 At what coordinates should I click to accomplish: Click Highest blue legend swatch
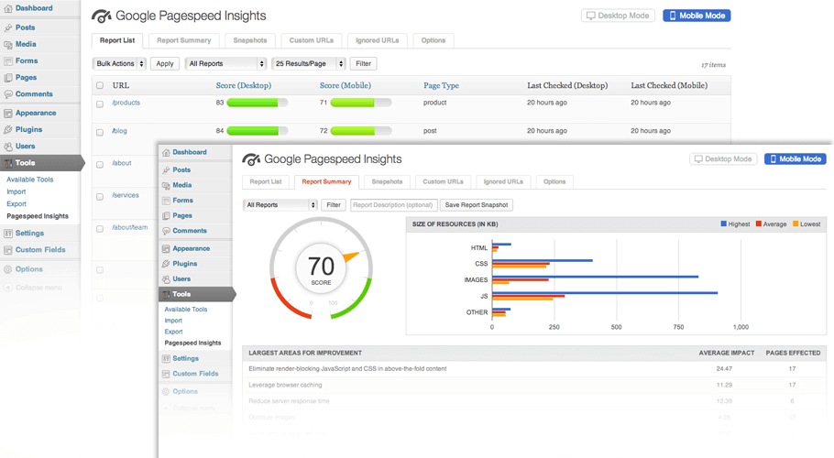(x=723, y=224)
